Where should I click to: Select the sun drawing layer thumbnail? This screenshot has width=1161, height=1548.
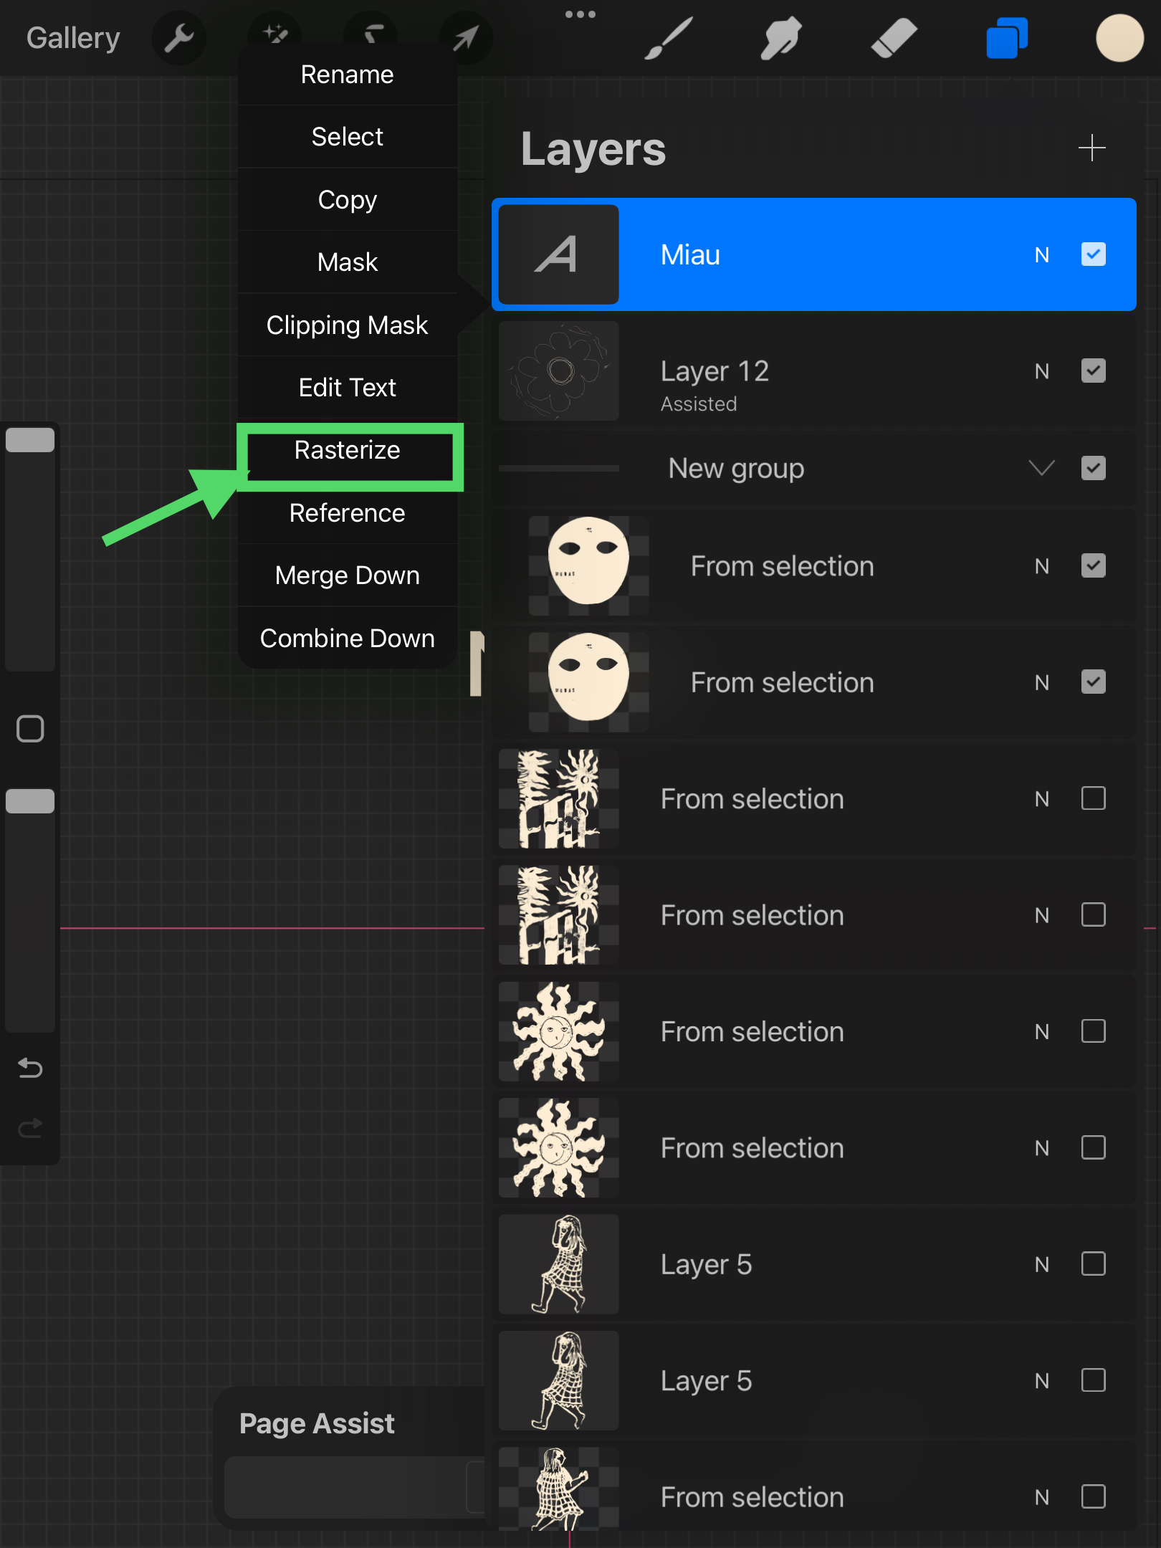[559, 1032]
